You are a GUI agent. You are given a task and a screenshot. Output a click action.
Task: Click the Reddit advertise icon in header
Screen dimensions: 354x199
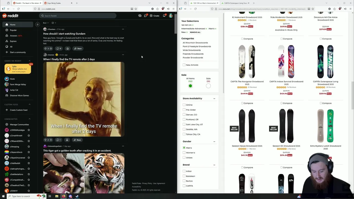pyautogui.click(x=140, y=16)
